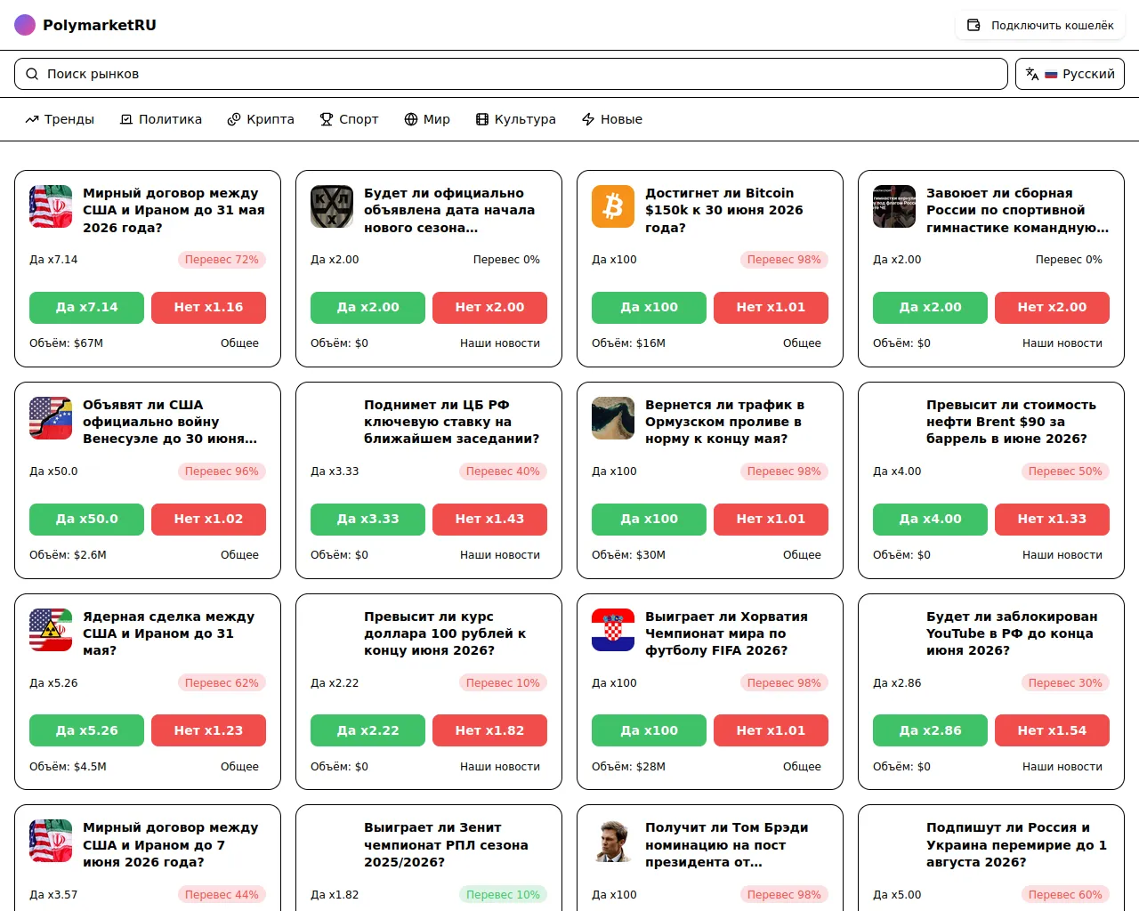Screen dimensions: 1139x911
Task: Bet Нет x1.01 on Croatia World Cup market
Action: tap(771, 730)
